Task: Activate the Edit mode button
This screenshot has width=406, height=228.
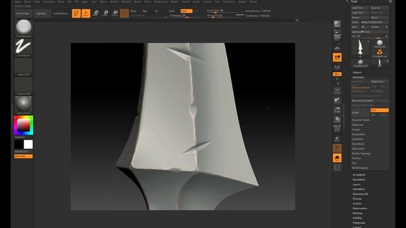Action: (76, 13)
